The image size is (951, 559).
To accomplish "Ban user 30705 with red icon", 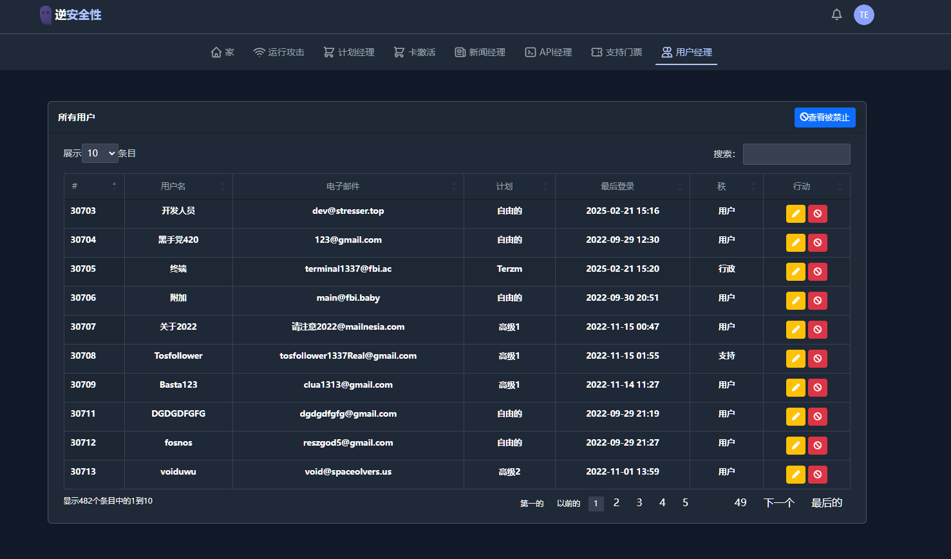I will (818, 272).
